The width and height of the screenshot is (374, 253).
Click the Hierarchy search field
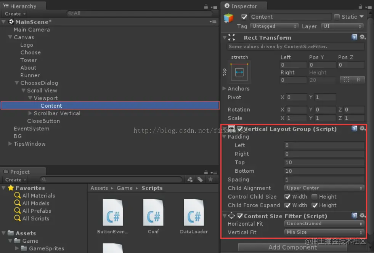coord(140,13)
